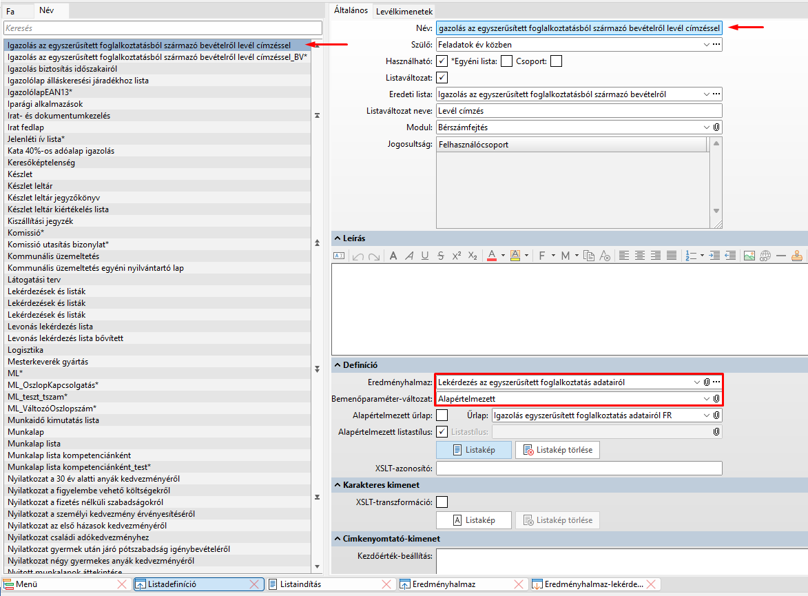Collapse the Karakteres kimenet section
The height and width of the screenshot is (596, 808).
(338, 485)
